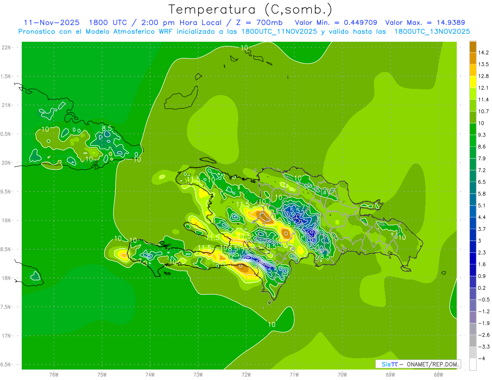The image size is (492, 380).
Task: Click the 9.3 color bar label
Action: pyautogui.click(x=482, y=135)
